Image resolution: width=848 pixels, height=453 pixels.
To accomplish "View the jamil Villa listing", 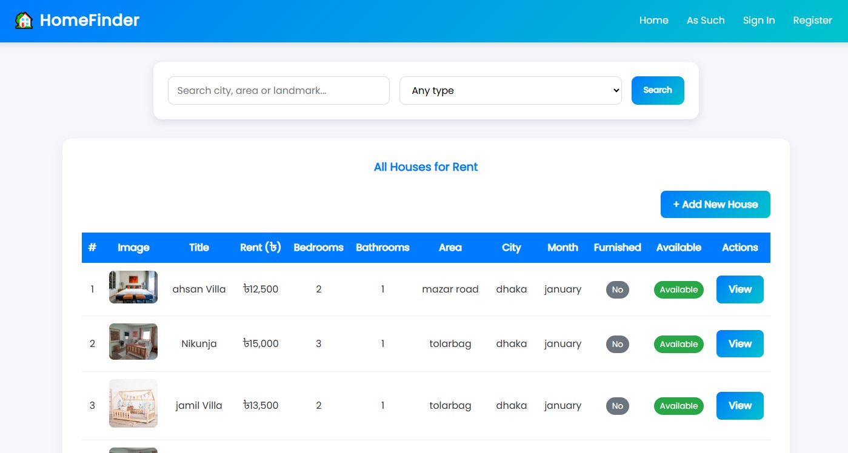I will click(x=740, y=406).
